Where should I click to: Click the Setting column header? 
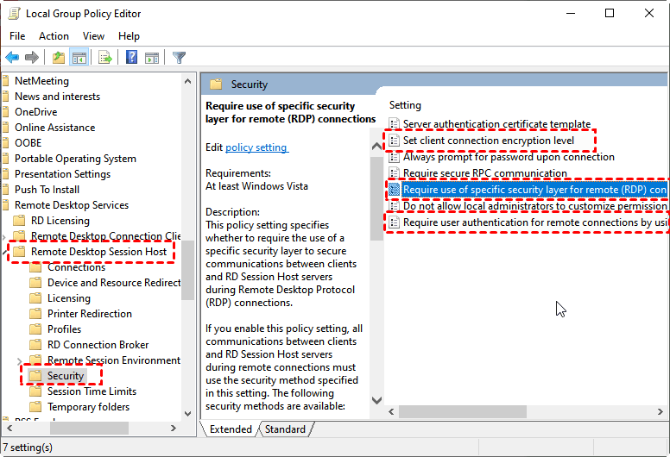tap(405, 105)
